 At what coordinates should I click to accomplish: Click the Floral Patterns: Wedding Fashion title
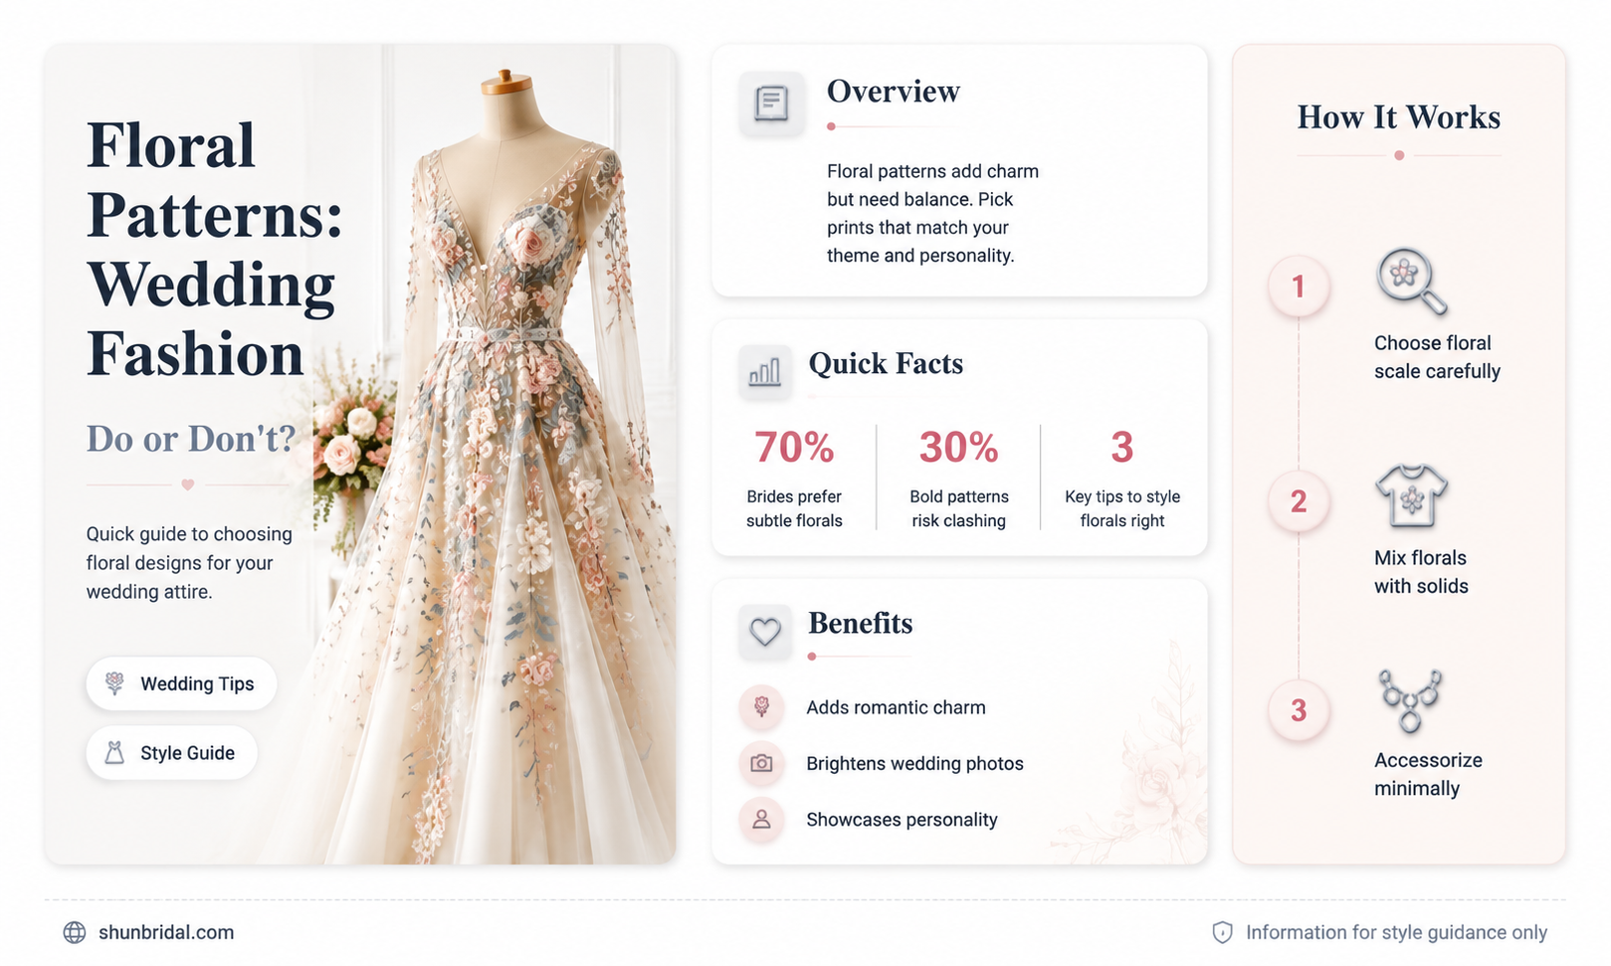[214, 249]
